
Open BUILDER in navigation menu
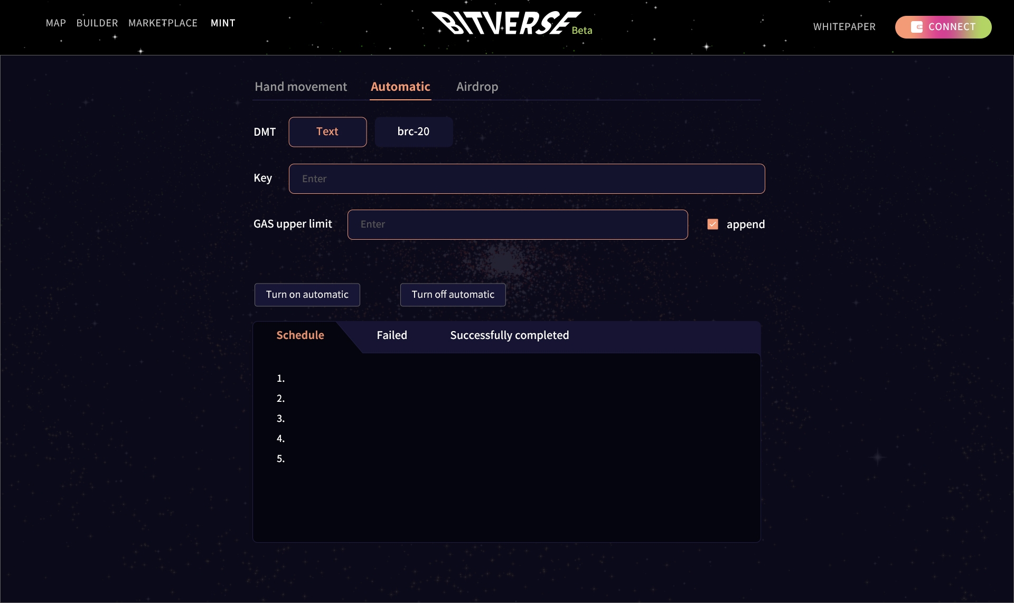tap(97, 23)
